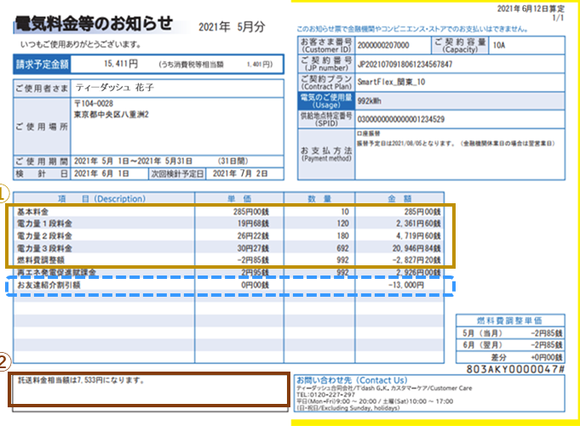Click the 単価 column header

point(239,199)
